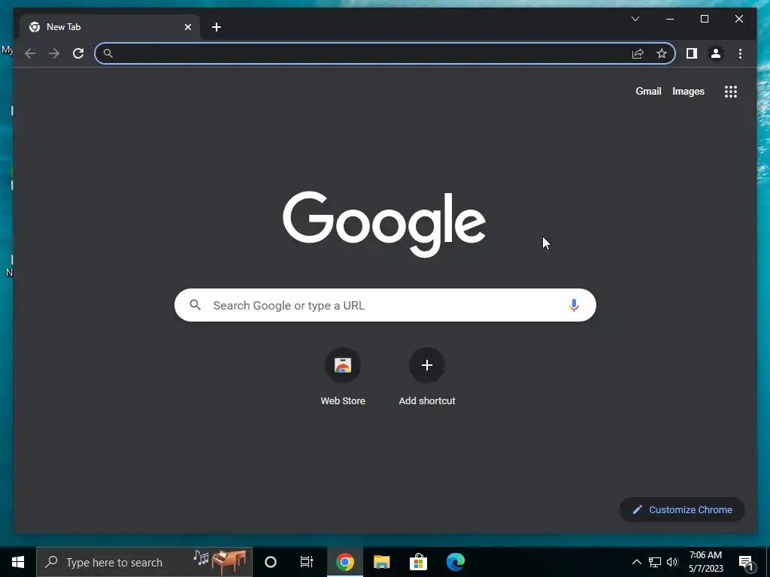Open the Gmail link

point(648,91)
